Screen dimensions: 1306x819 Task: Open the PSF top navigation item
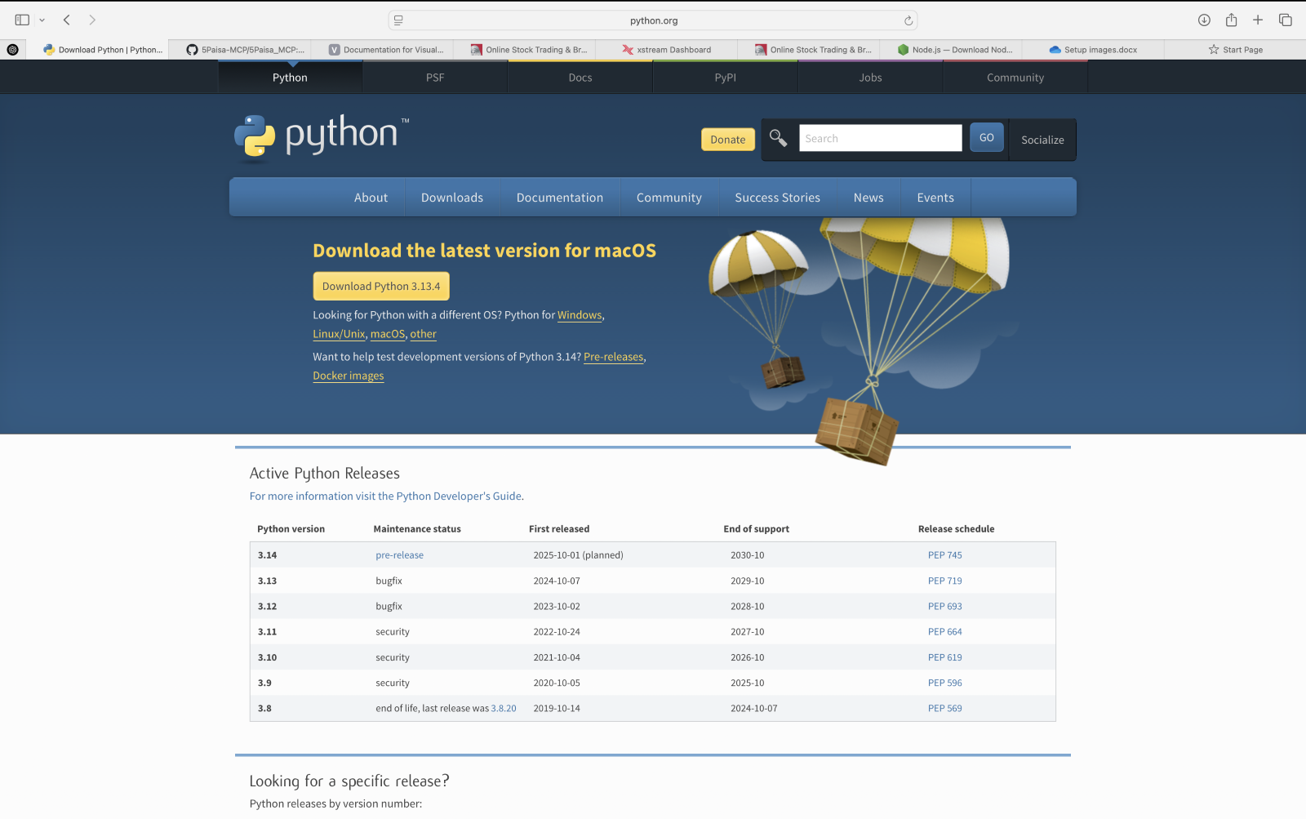435,78
